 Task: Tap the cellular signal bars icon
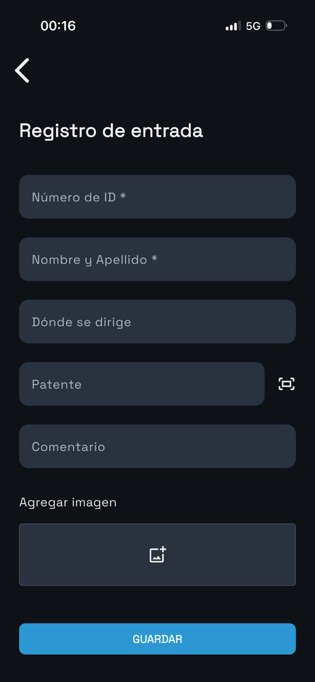click(x=233, y=26)
